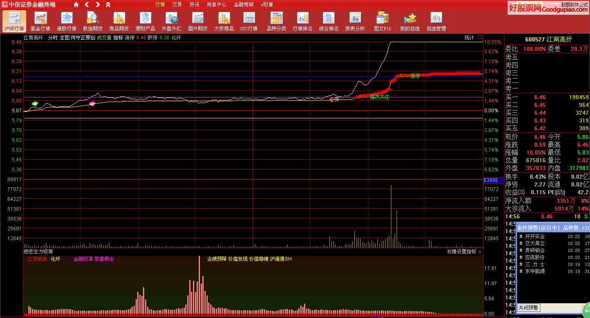Select 交大昂立 in the alert list
This screenshot has width=590, height=318.
pyautogui.click(x=535, y=243)
